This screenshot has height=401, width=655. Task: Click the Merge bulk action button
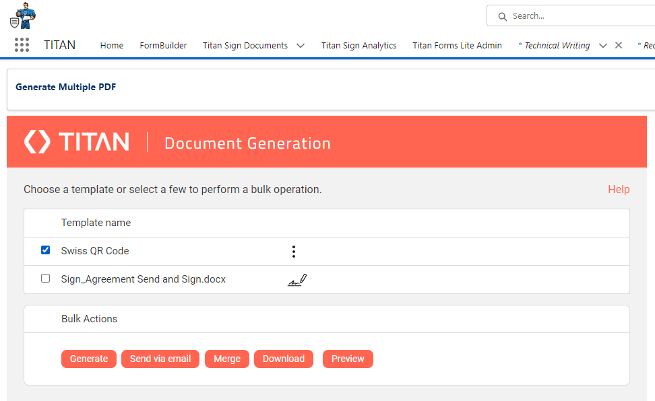tap(227, 359)
